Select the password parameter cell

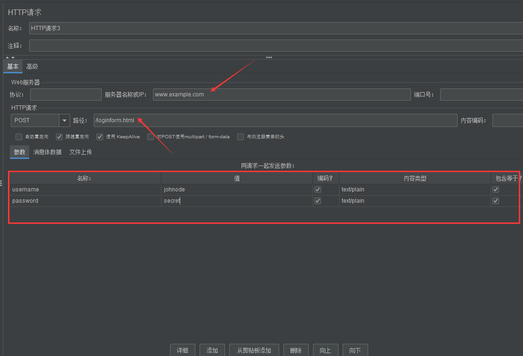pyautogui.click(x=85, y=201)
